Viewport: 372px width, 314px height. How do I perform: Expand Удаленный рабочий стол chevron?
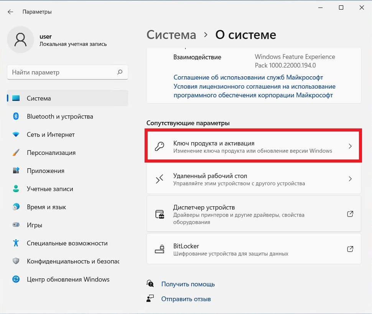click(350, 179)
